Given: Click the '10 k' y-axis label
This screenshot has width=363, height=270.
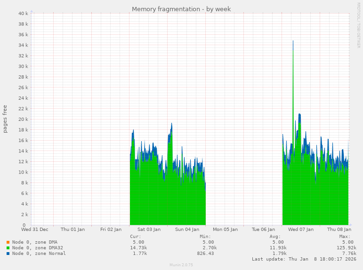Looking at the screenshot, I should (23, 172).
